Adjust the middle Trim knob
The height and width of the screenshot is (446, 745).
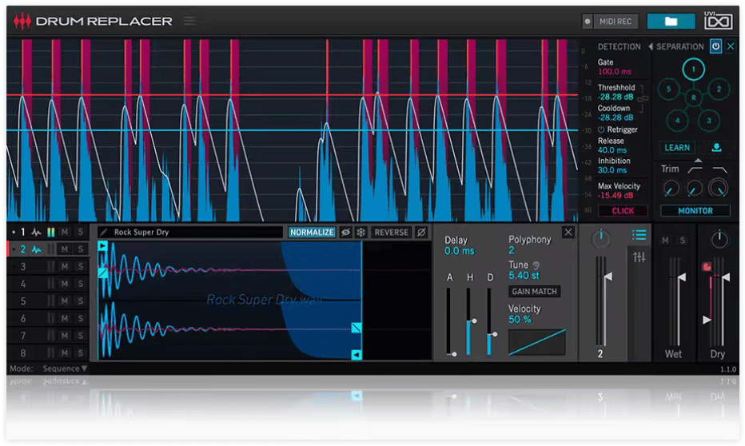[695, 189]
